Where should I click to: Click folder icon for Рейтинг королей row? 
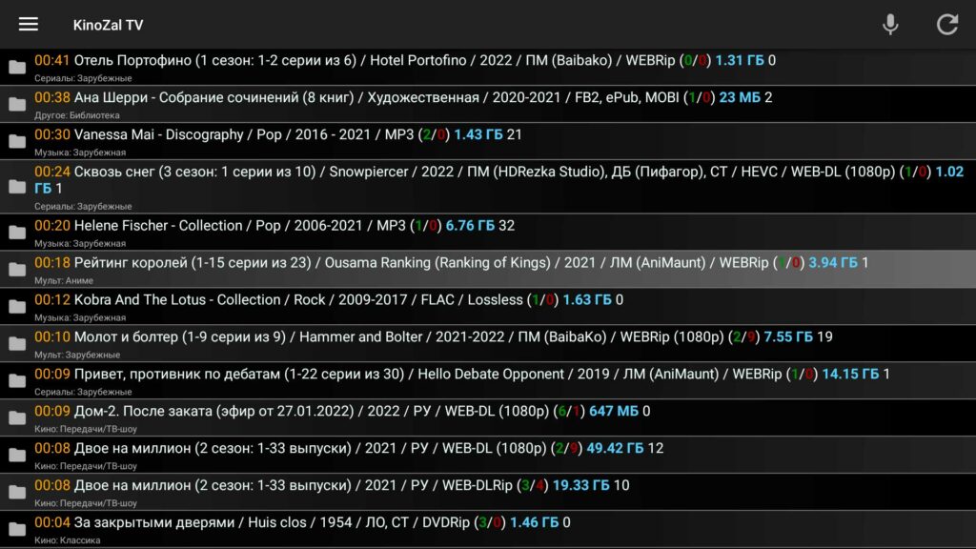[x=17, y=269]
